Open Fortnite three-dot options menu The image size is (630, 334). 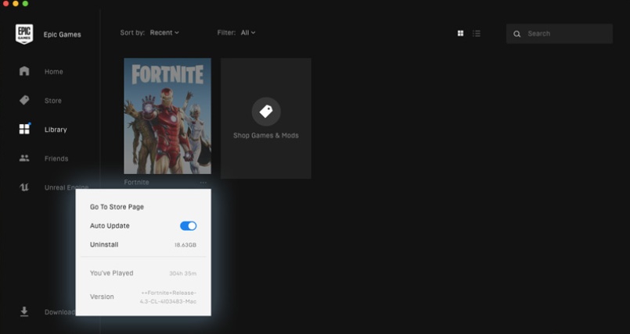click(x=203, y=183)
